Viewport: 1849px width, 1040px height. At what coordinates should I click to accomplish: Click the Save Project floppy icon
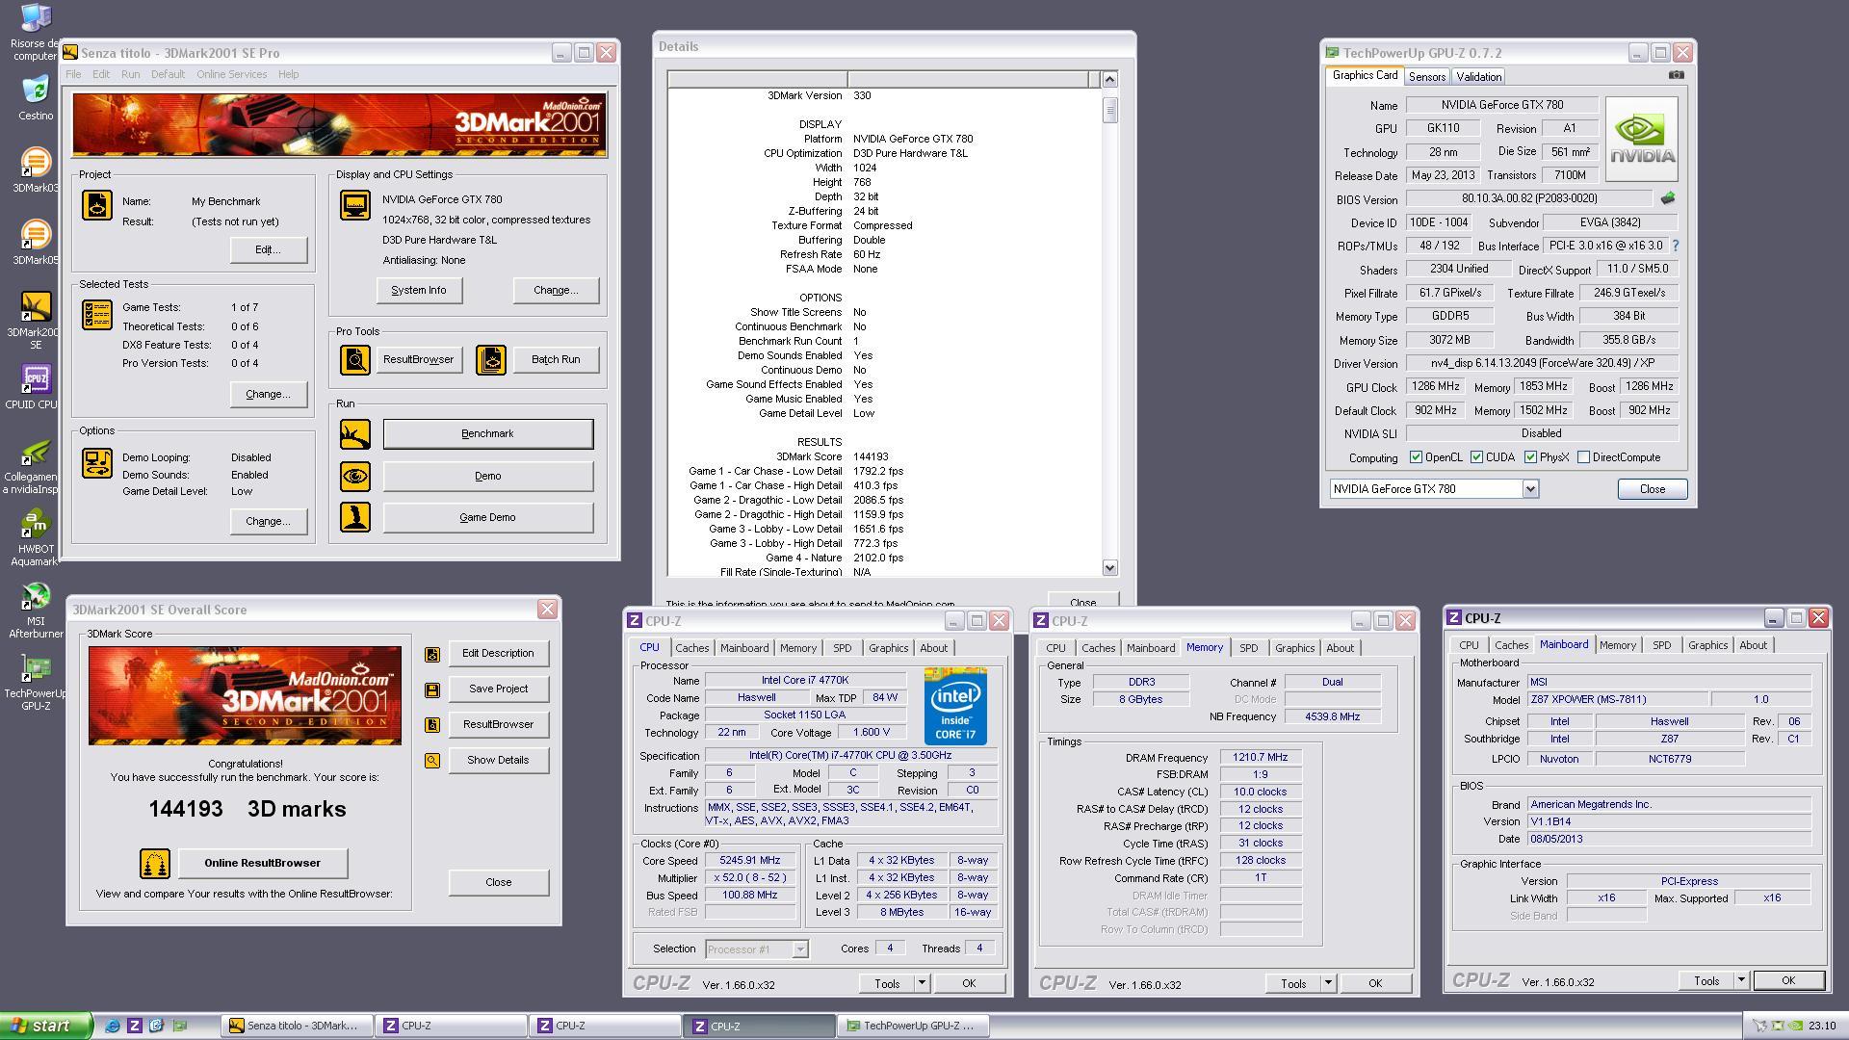432,689
